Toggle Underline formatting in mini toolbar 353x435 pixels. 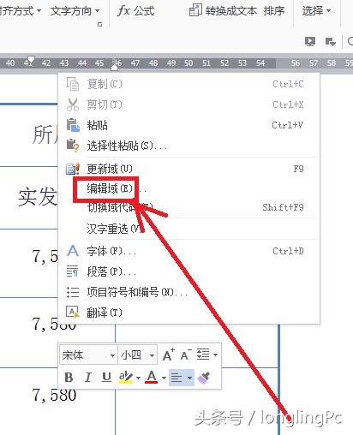point(106,378)
